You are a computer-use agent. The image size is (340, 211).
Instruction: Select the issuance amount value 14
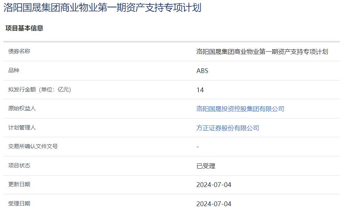[x=200, y=90]
